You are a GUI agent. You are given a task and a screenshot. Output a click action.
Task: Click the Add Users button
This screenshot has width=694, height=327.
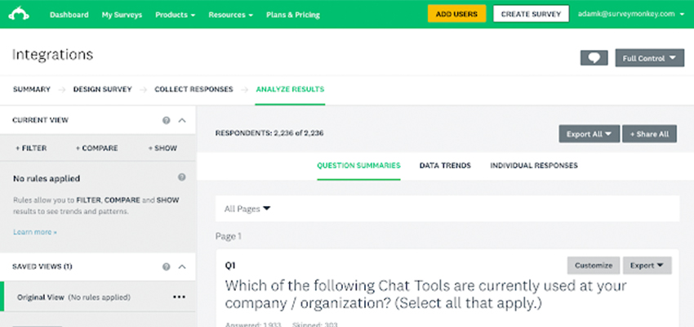coord(456,14)
